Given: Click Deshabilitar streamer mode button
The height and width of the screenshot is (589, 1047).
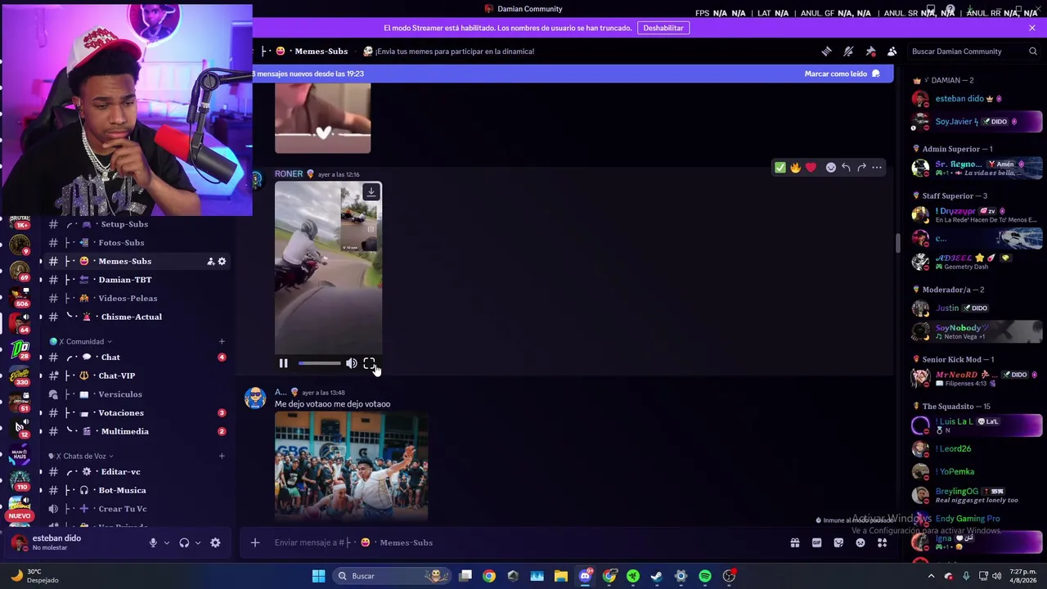Looking at the screenshot, I should (x=663, y=28).
